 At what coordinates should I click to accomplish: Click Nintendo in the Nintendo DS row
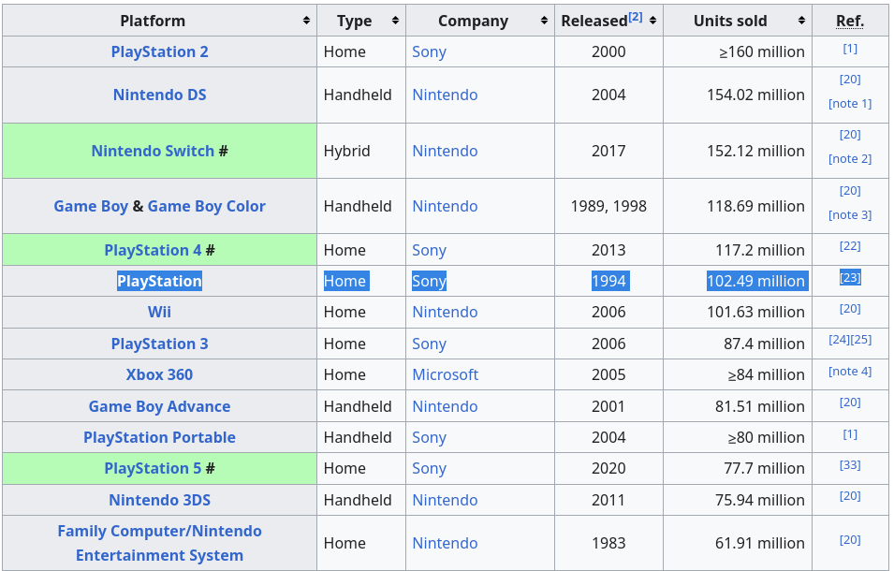[x=446, y=95]
